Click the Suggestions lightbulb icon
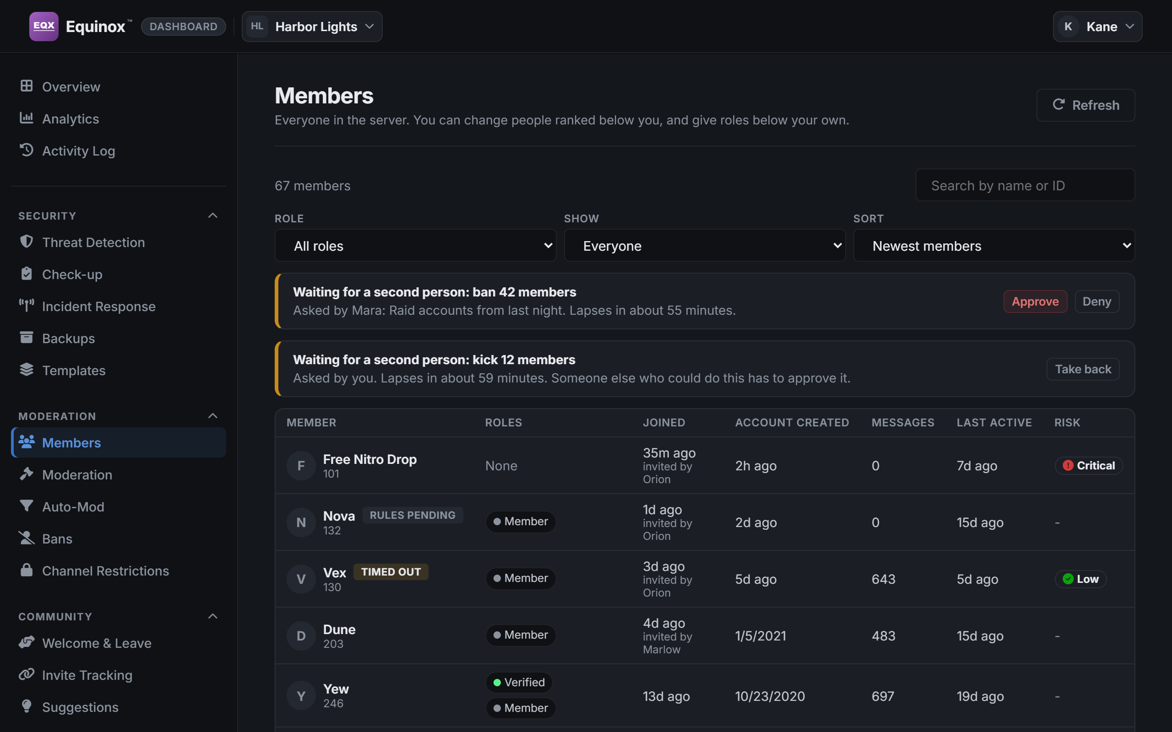 point(27,706)
